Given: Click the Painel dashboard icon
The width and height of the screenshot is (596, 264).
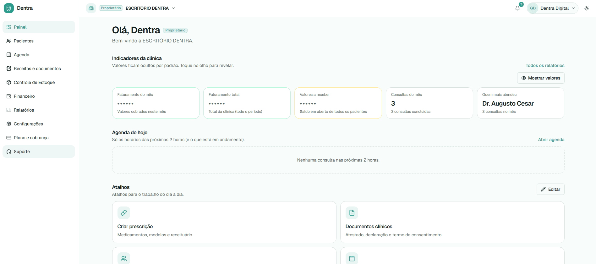Looking at the screenshot, I should [x=9, y=27].
